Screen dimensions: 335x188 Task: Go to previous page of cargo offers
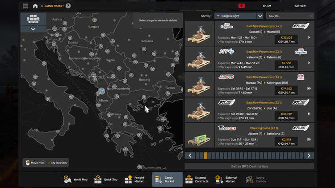190,155
